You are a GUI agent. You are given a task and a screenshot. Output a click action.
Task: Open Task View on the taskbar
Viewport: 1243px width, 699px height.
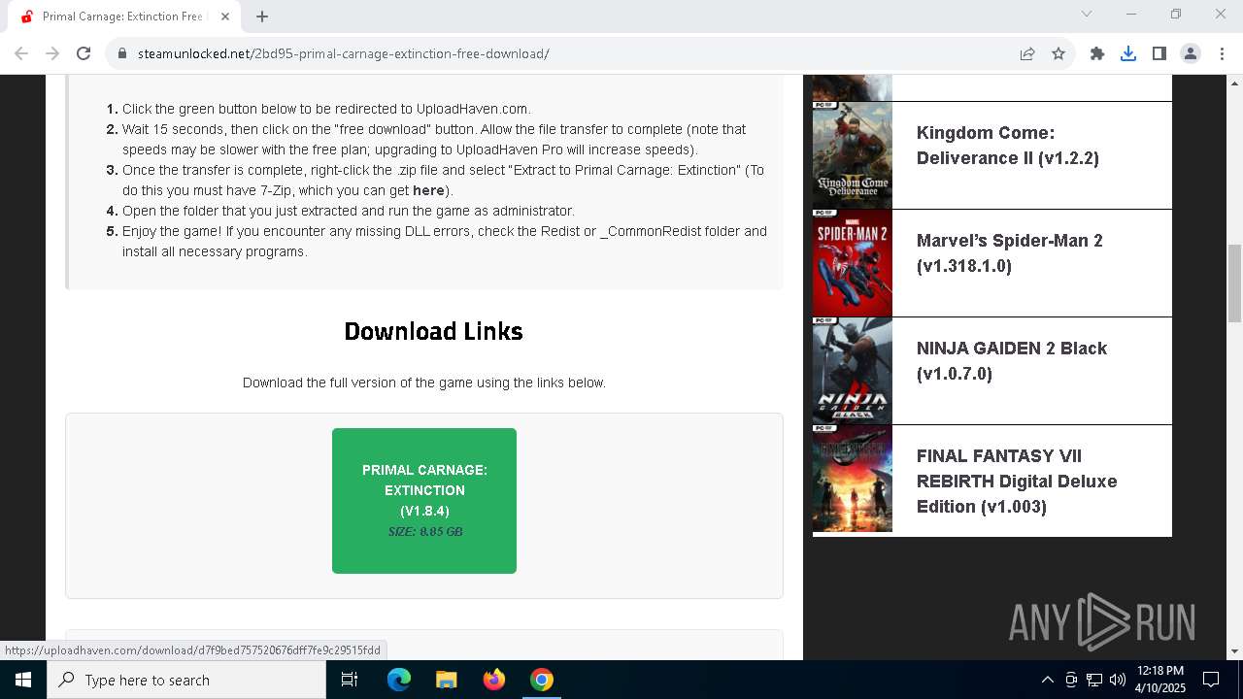pos(351,680)
